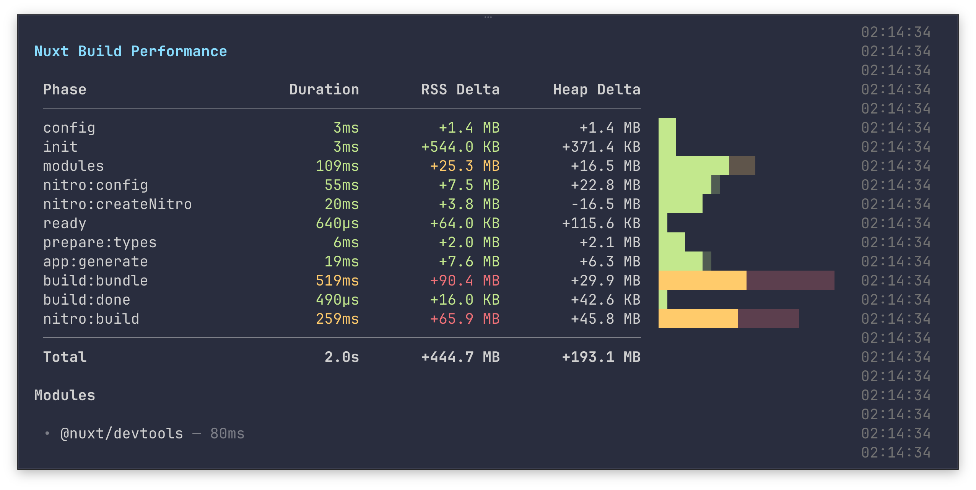The image size is (976, 490).
Task: Click the Heap Delta column header
Action: (x=597, y=89)
